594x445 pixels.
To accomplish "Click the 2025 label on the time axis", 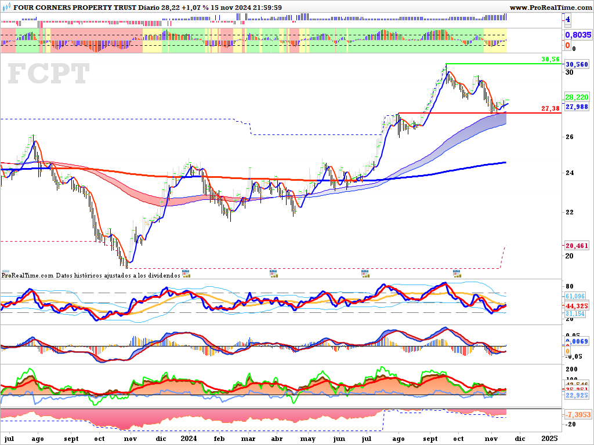I will tap(550, 439).
